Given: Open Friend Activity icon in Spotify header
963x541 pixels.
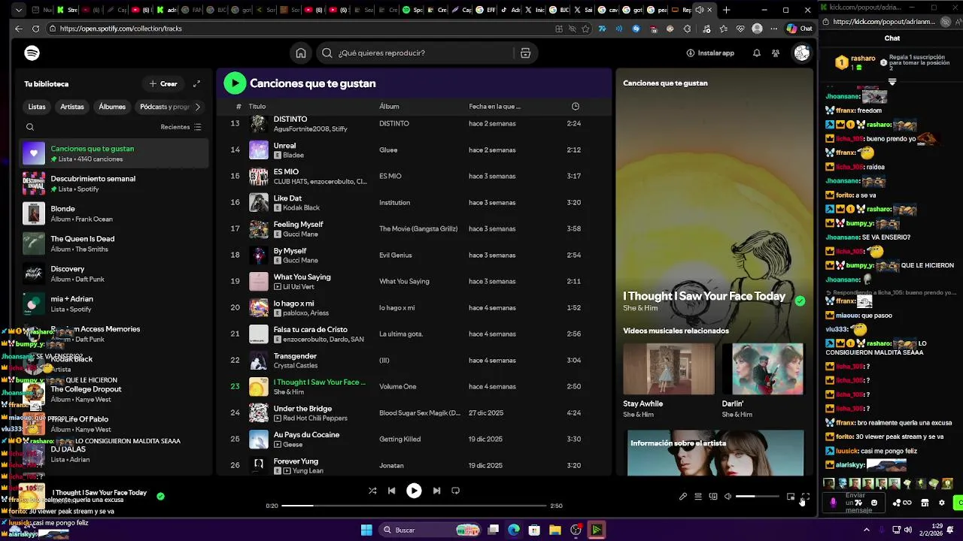Looking at the screenshot, I should (776, 53).
